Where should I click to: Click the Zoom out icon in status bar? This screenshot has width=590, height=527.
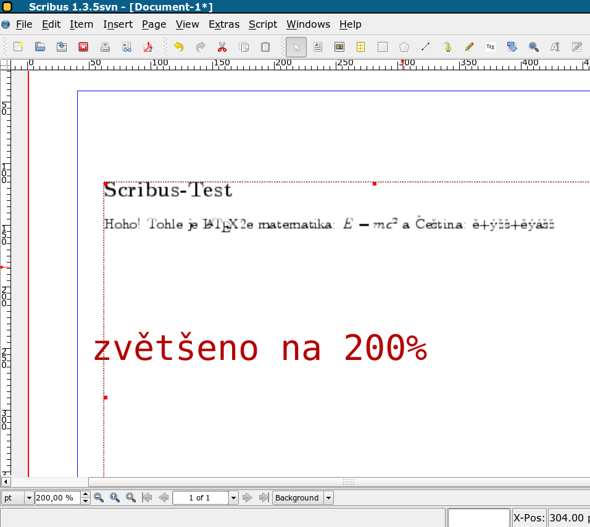click(x=99, y=497)
